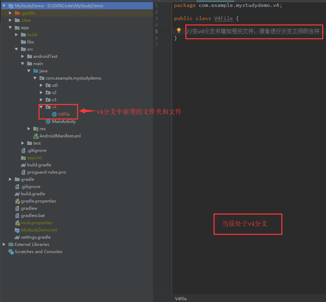Click the app.iml file icon
326x302 pixels.
tap(23, 158)
